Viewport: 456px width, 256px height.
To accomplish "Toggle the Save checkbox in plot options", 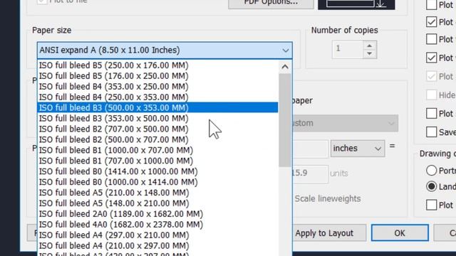I will tap(431, 132).
